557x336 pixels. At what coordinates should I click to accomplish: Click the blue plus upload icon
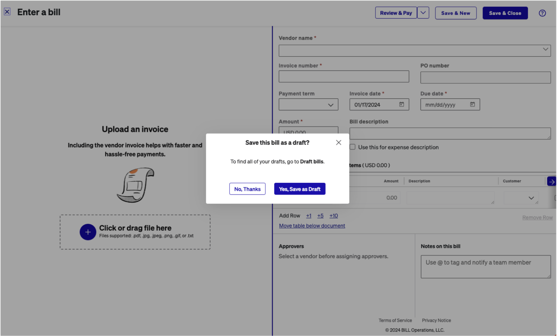[88, 232]
